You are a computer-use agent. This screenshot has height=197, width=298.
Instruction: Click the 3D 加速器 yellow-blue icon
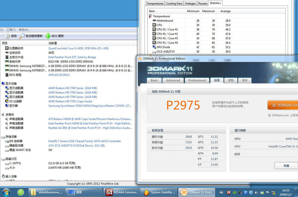[7, 101]
